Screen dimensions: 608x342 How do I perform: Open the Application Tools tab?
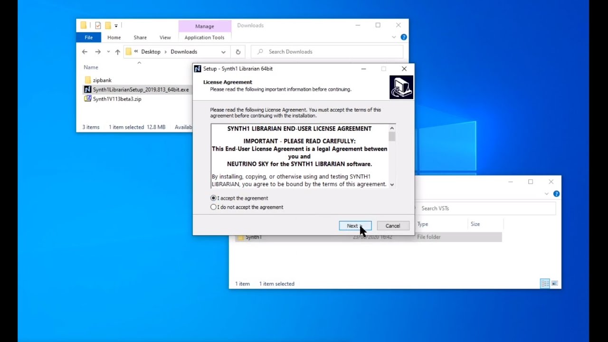coord(205,38)
